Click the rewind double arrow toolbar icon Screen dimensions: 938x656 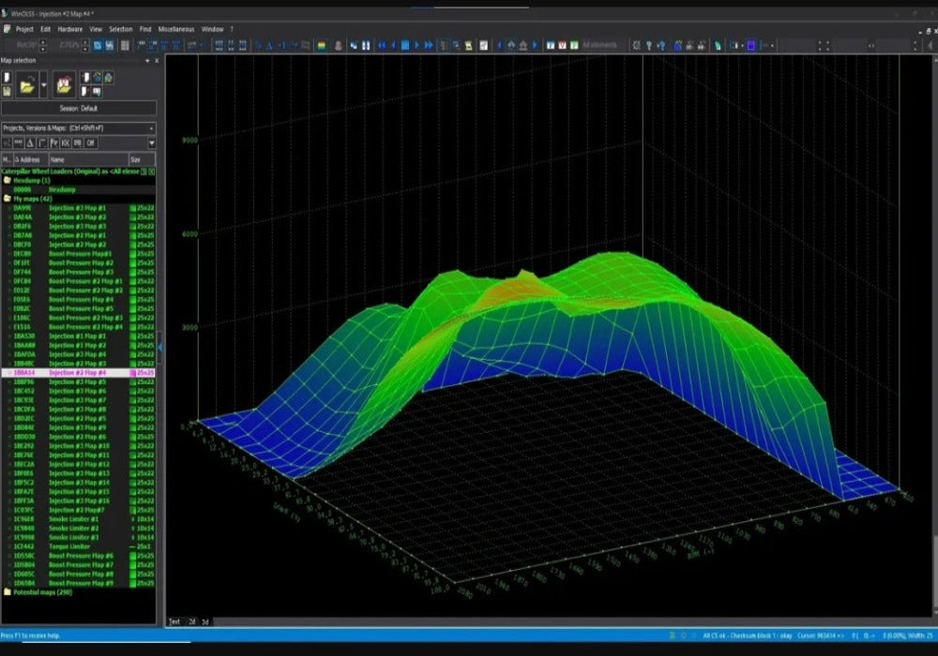pyautogui.click(x=382, y=44)
